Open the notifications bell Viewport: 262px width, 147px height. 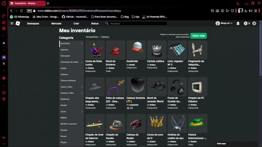point(238,23)
